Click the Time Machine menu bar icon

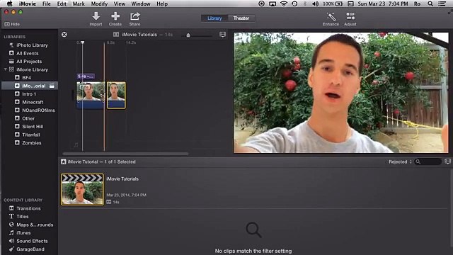294,4
